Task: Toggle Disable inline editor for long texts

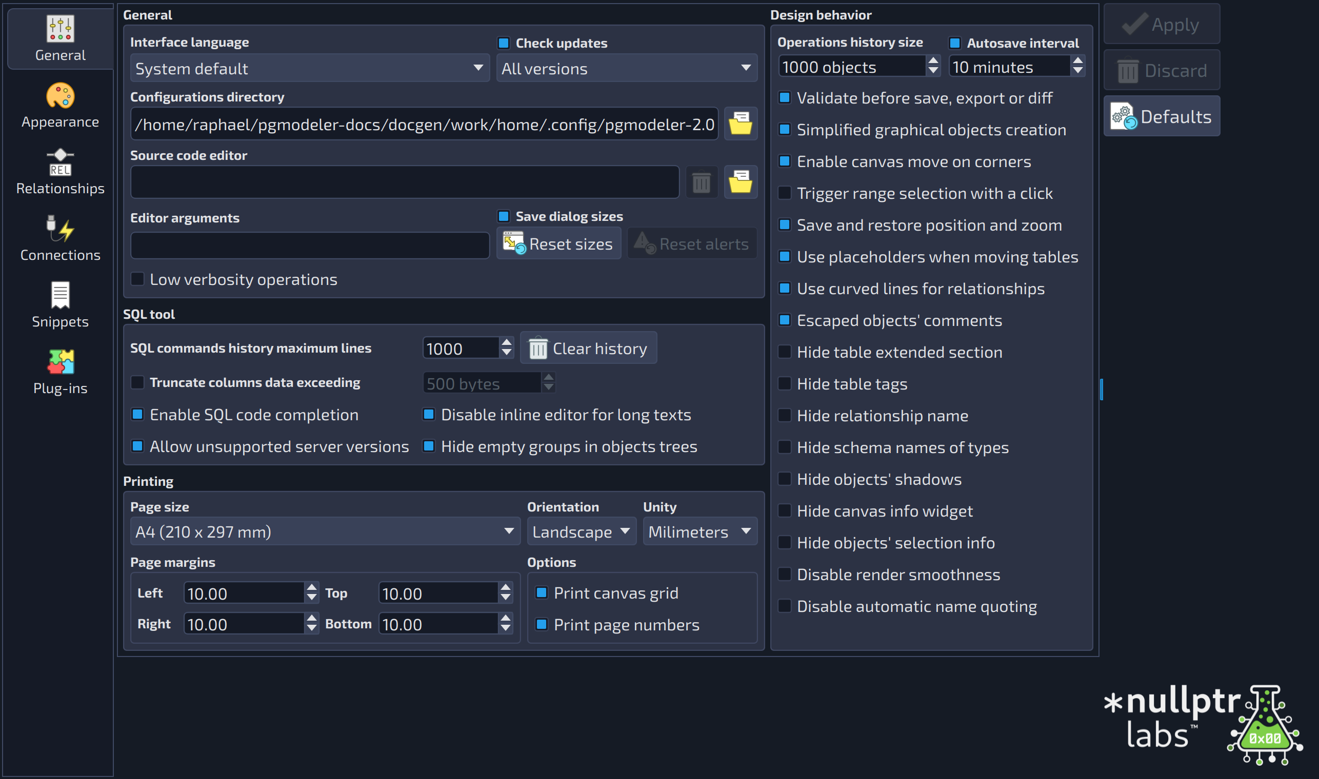Action: click(x=429, y=414)
